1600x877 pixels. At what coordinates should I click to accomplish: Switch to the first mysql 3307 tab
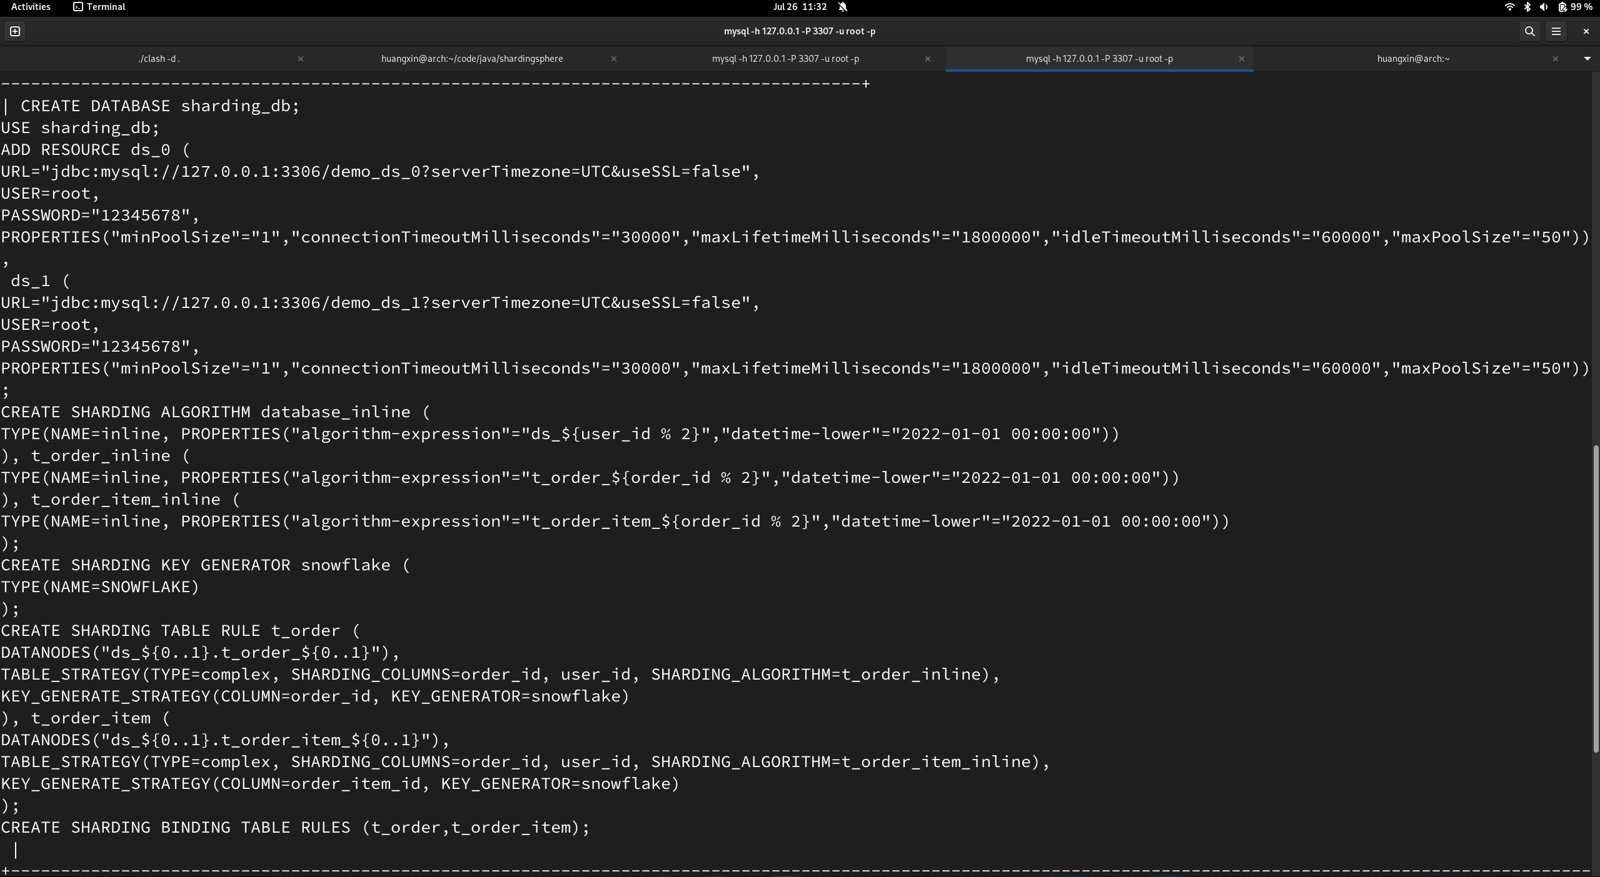point(785,59)
